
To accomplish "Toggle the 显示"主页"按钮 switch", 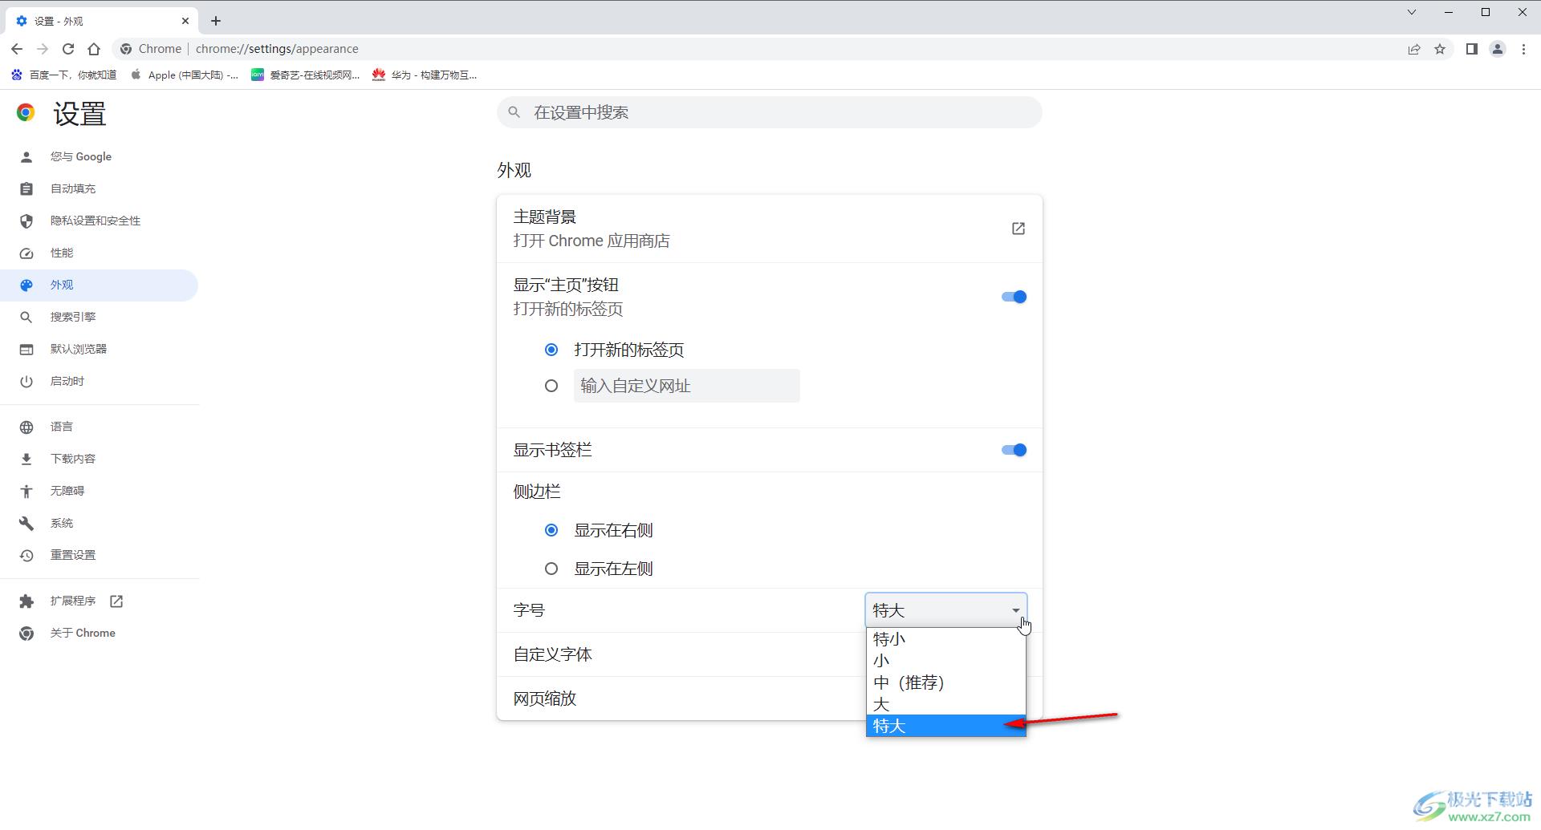I will 1014,297.
